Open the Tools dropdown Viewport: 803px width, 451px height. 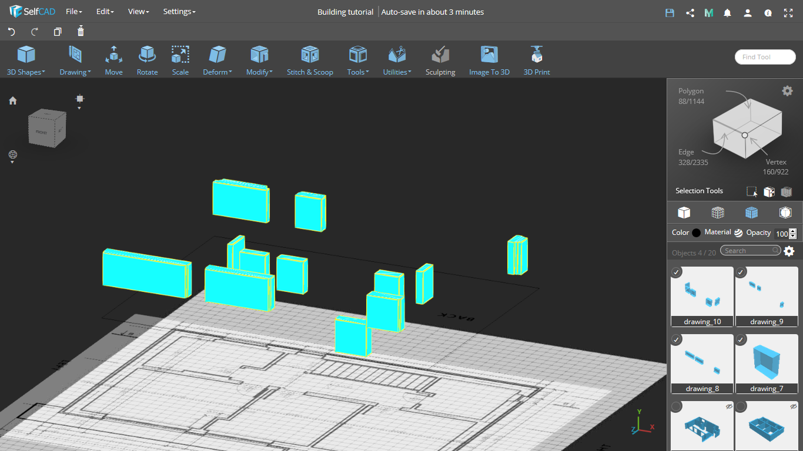tap(357, 60)
